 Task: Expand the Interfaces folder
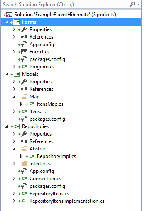click(14, 164)
